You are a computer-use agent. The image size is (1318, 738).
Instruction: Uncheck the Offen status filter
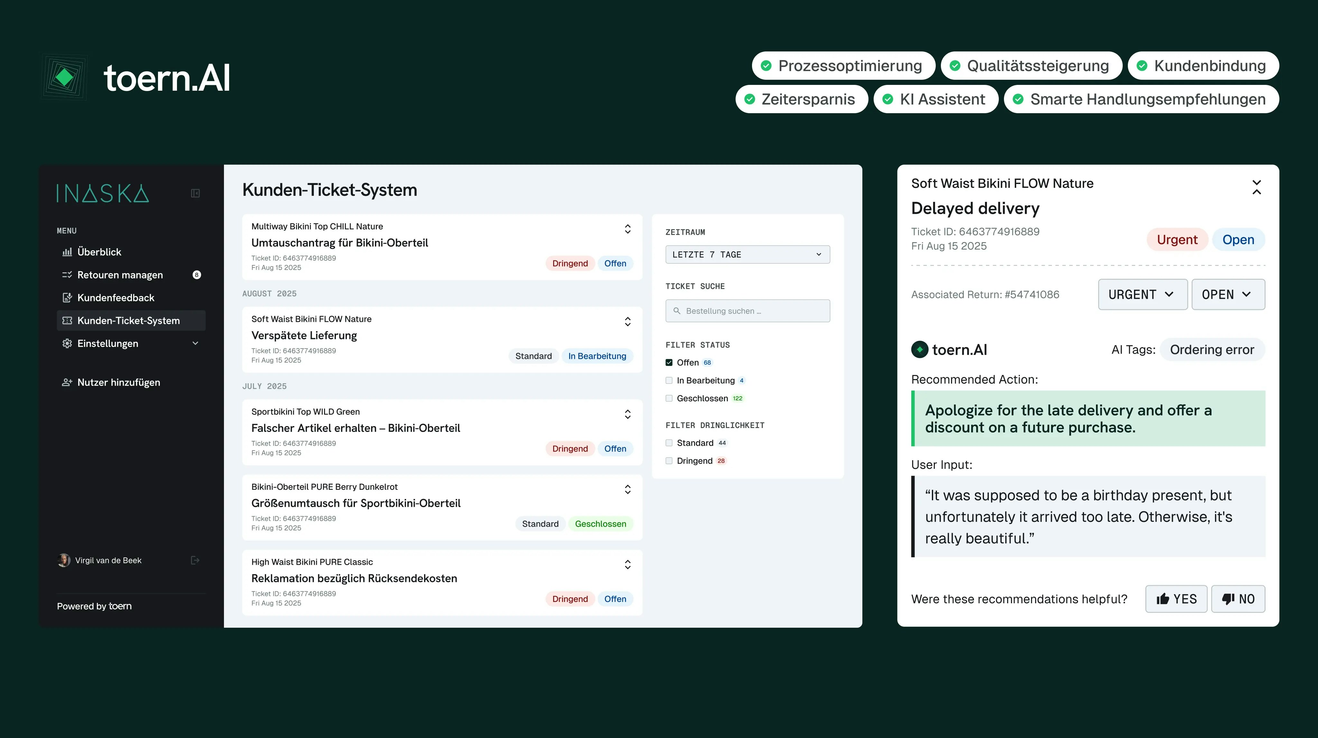pyautogui.click(x=669, y=363)
